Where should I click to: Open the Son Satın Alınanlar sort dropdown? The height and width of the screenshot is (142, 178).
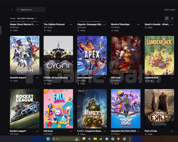[x=27, y=18]
